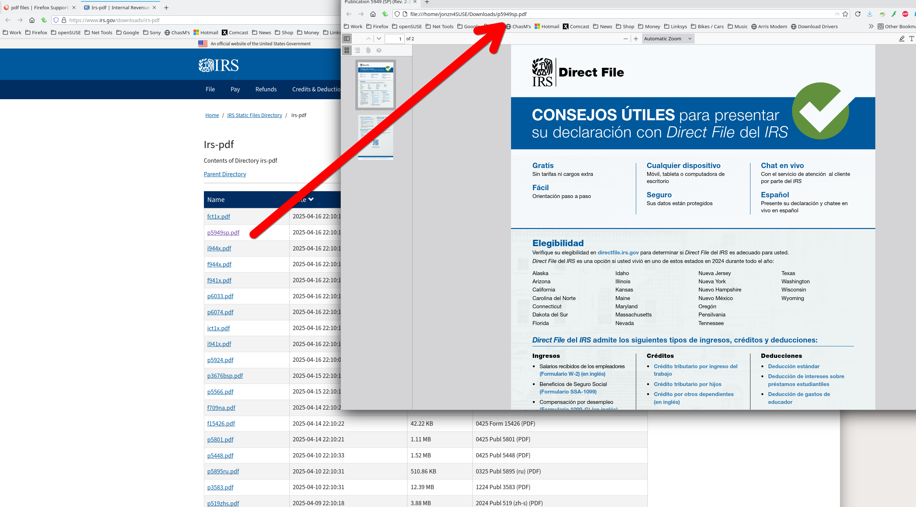The width and height of the screenshot is (916, 507).
Task: Open Other Bookmarks folder
Action: pos(897,26)
